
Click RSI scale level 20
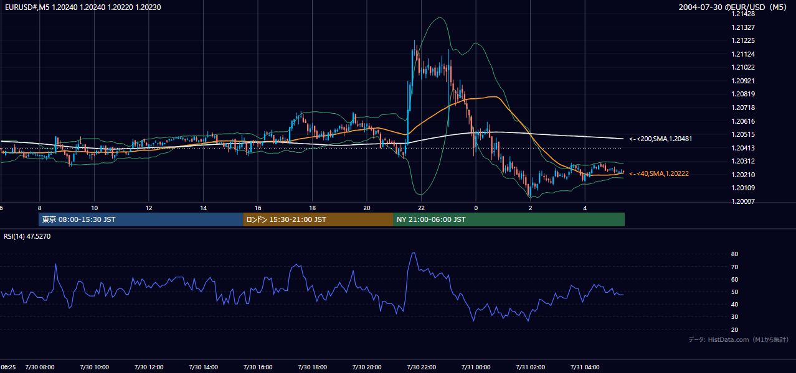click(x=735, y=329)
